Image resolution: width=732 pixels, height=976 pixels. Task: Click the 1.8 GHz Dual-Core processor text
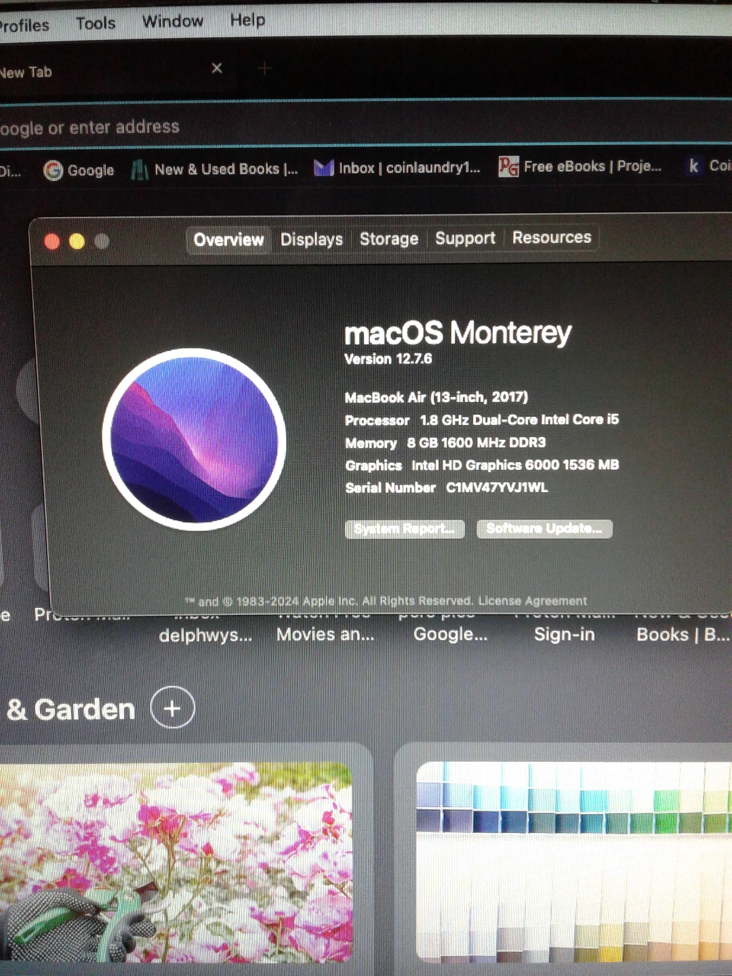pos(519,420)
